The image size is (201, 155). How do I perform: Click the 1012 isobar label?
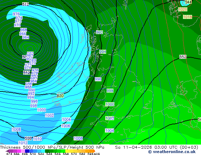click(23, 143)
